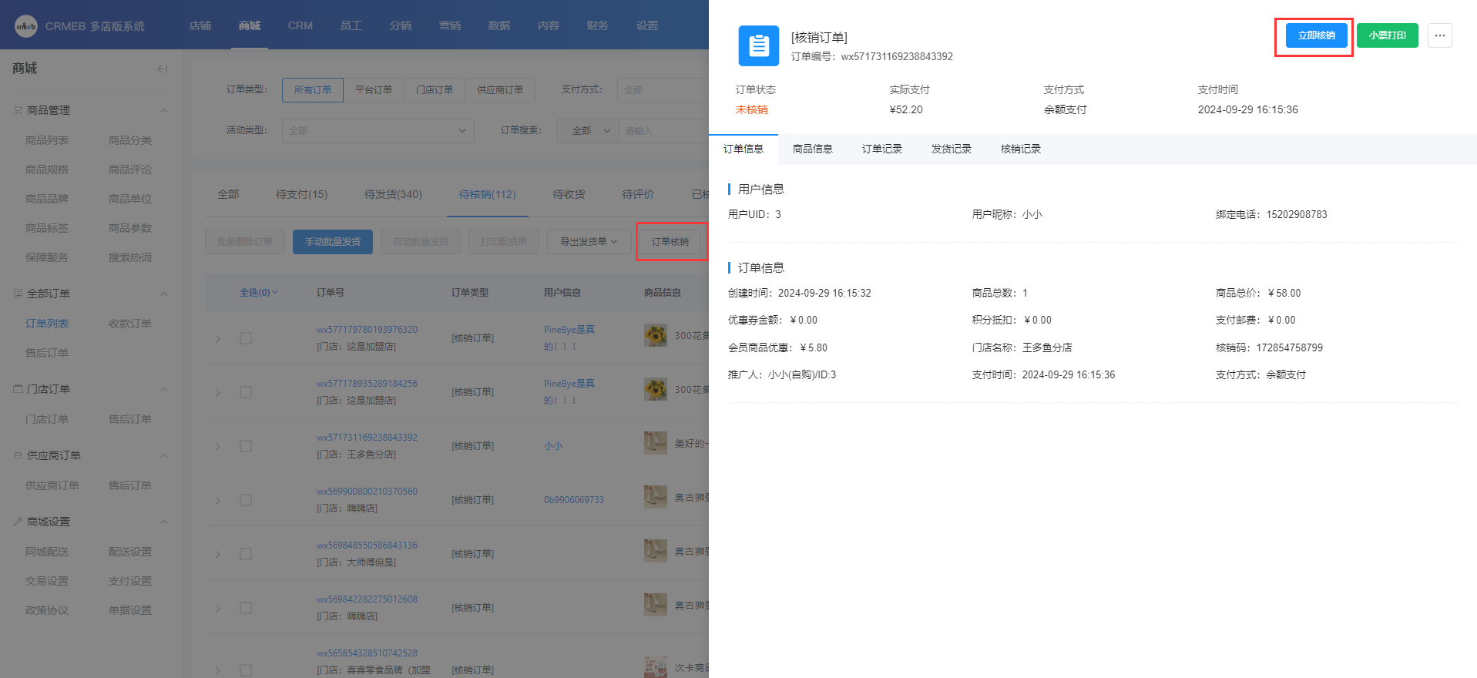1477x678 pixels.
Task: Open the 核销记录 tab
Action: (x=1020, y=149)
